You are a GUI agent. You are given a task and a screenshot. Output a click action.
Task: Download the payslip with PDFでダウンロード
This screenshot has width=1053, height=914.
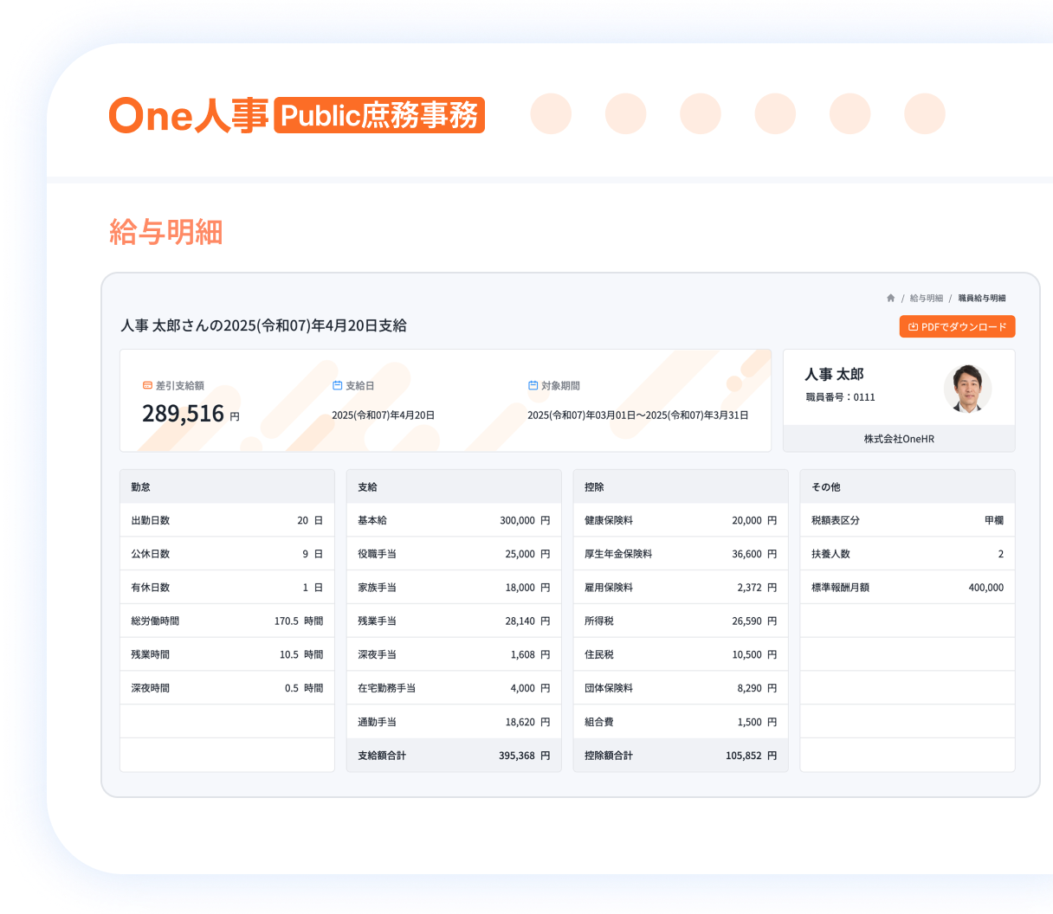point(957,326)
